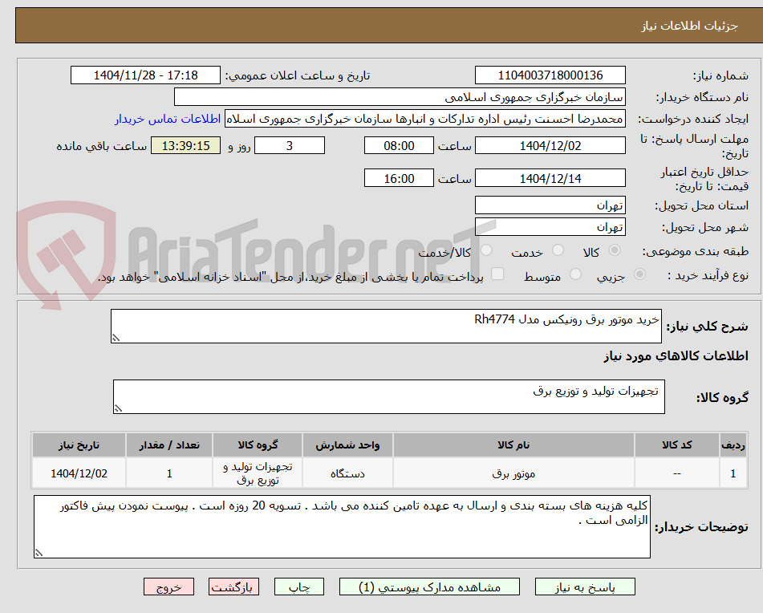Select the خدمت radio option
The width and height of the screenshot is (763, 613).
tap(558, 250)
